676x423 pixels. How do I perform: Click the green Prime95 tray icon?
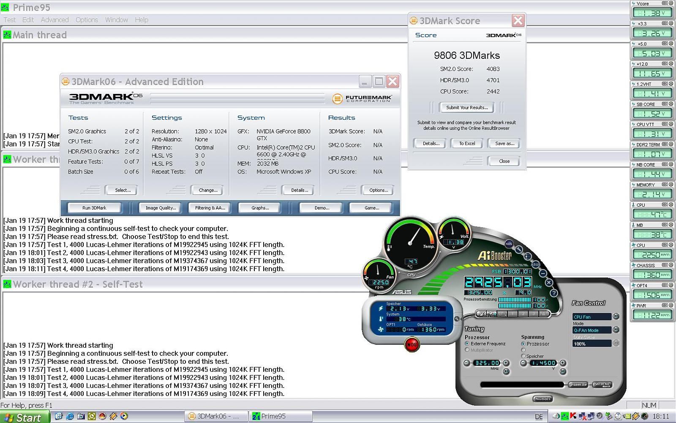coord(566,416)
